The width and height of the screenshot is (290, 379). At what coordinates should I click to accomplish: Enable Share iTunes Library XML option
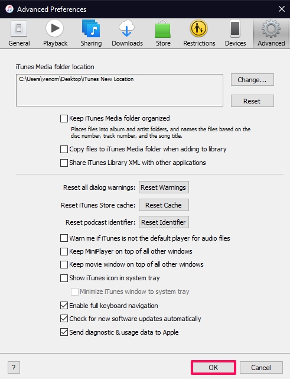(x=64, y=163)
